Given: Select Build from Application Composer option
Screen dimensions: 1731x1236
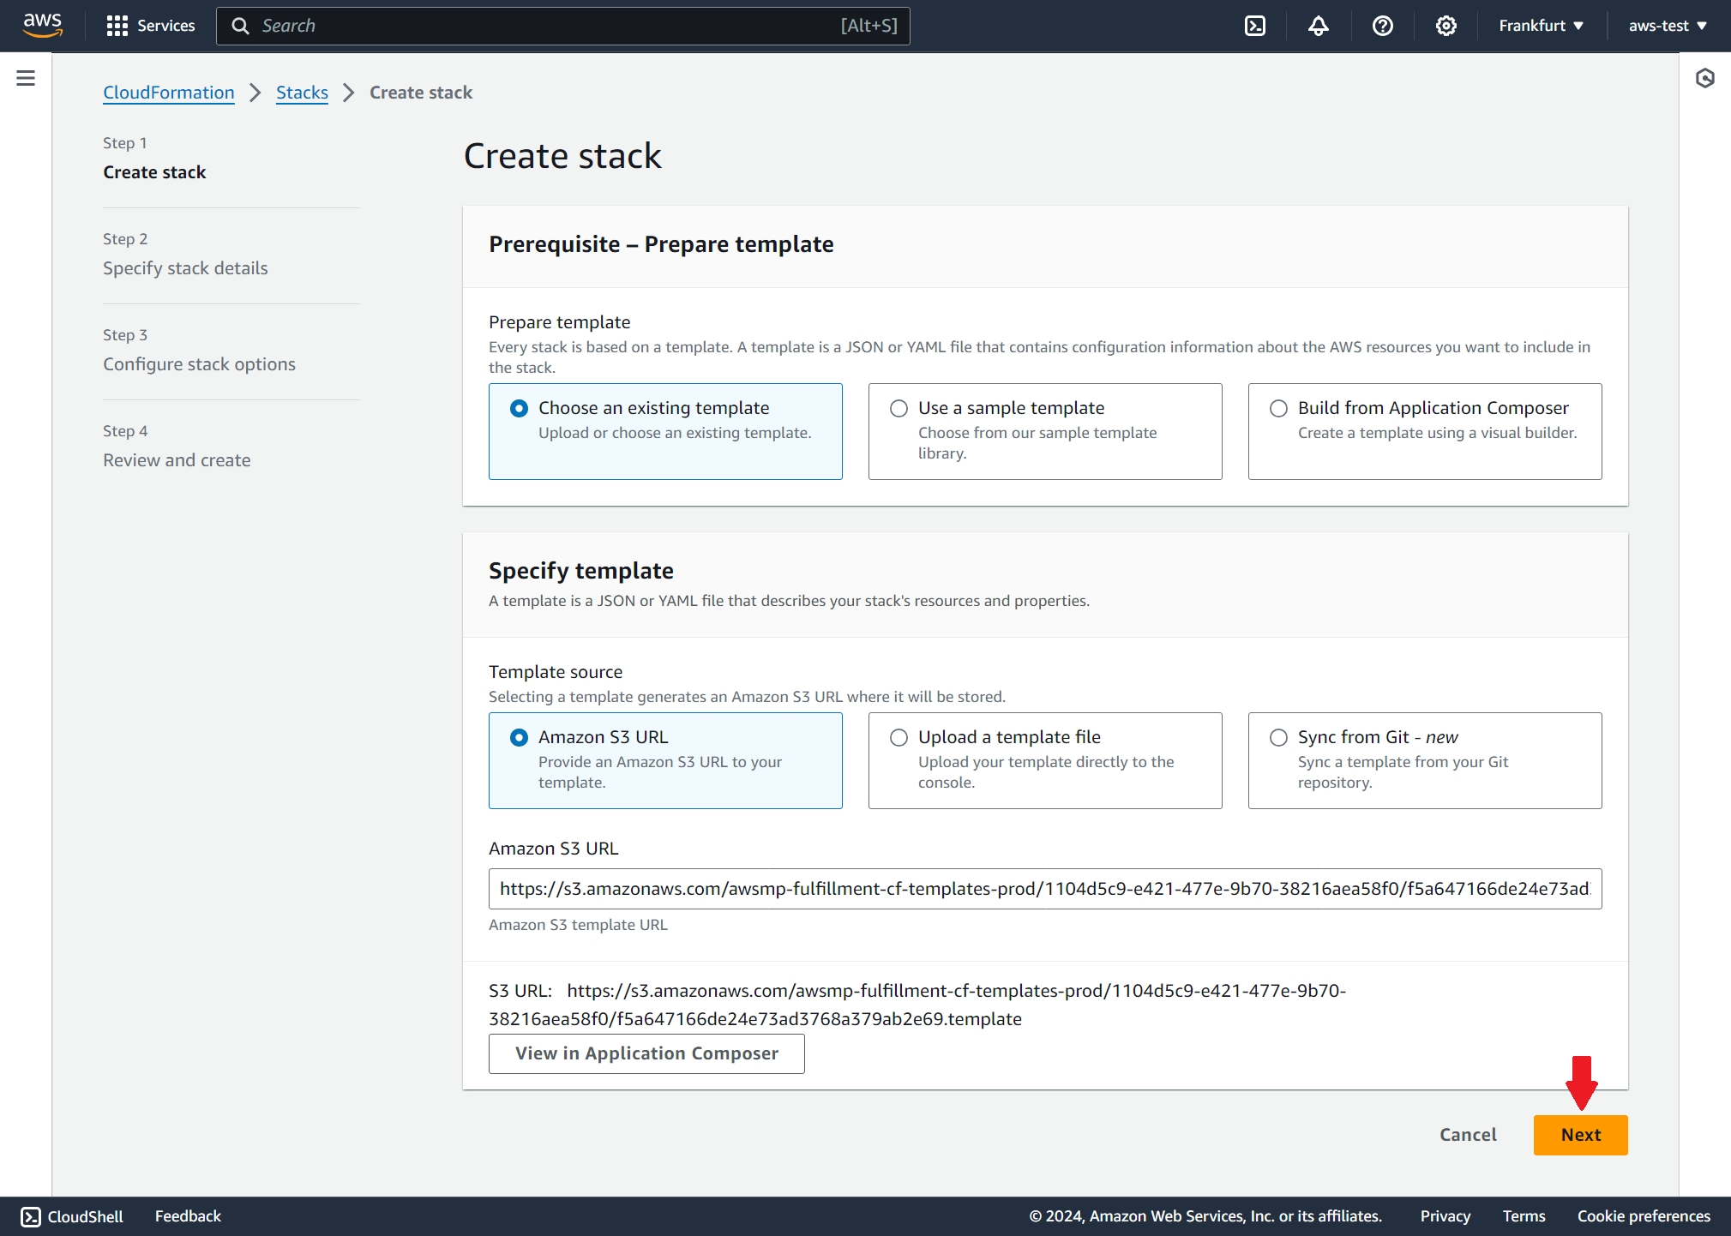Looking at the screenshot, I should 1278,409.
